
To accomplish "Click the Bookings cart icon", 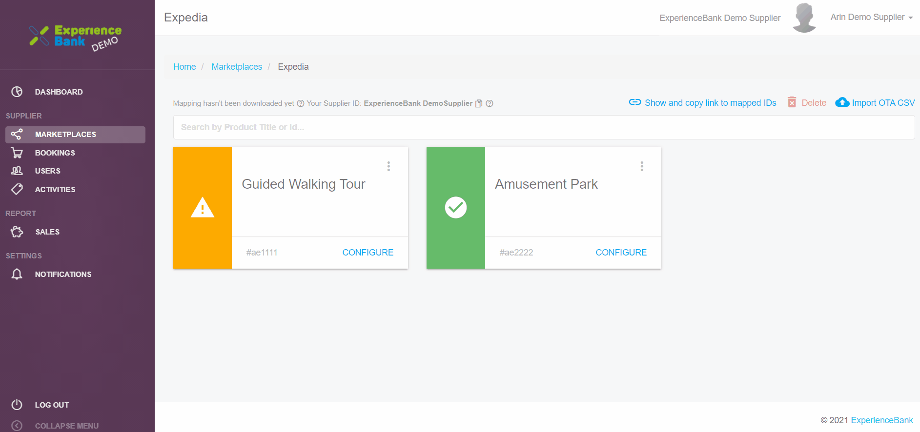I will [17, 153].
